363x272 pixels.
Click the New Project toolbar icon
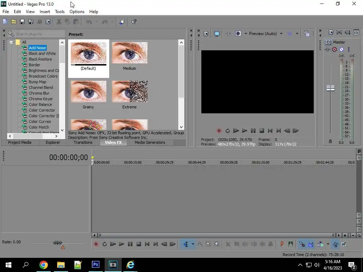(5, 22)
